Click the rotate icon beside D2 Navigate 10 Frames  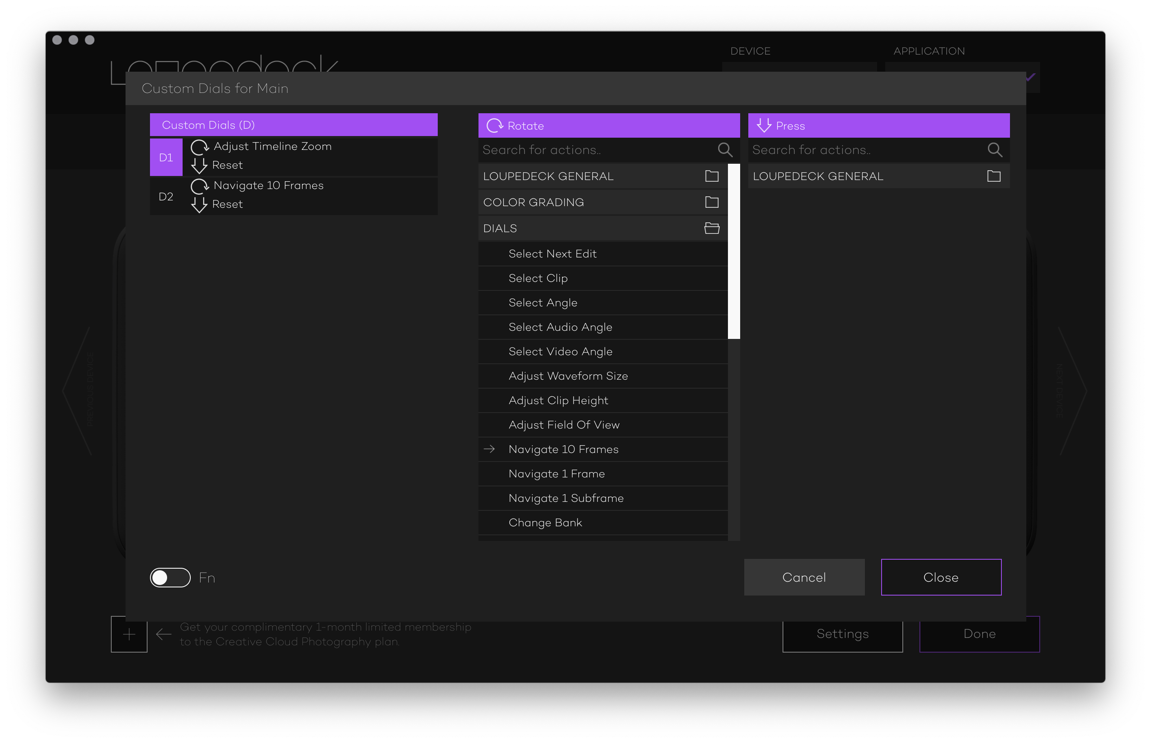point(199,186)
